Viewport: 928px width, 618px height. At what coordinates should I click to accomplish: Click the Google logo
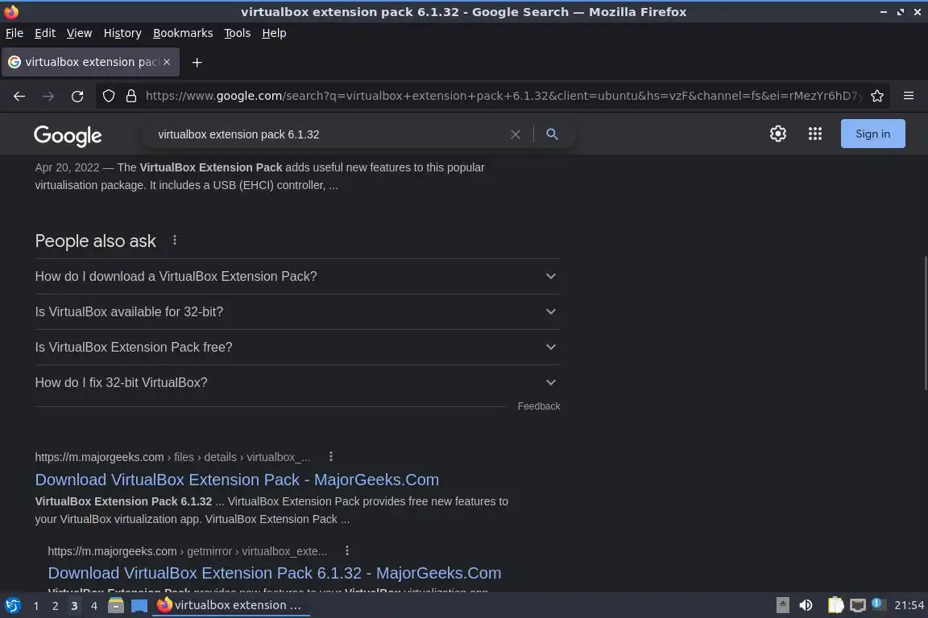click(x=68, y=135)
